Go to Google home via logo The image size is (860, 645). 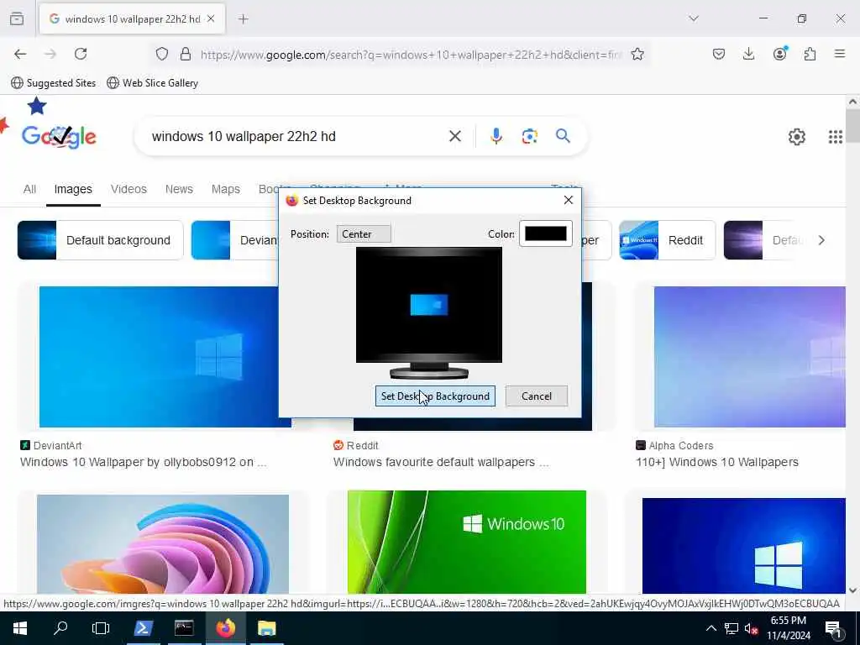[59, 136]
